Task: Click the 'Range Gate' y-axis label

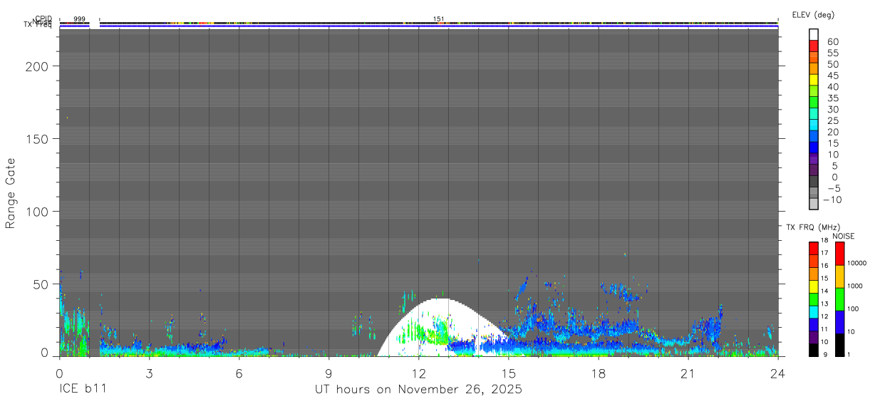Action: pos(11,194)
